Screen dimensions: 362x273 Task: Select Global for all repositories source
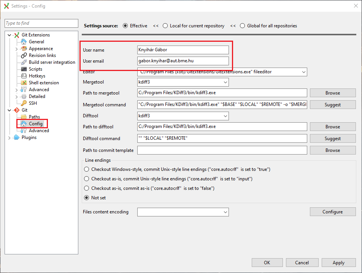(x=242, y=26)
